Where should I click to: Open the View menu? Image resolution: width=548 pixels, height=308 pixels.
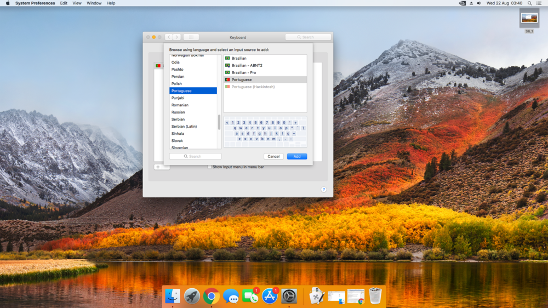(x=77, y=3)
